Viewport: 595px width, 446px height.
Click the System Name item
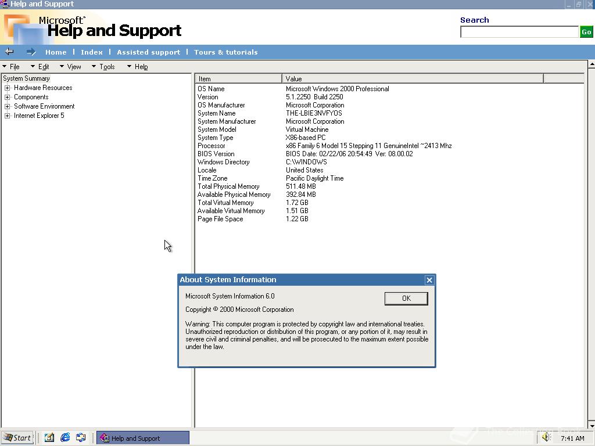click(216, 113)
